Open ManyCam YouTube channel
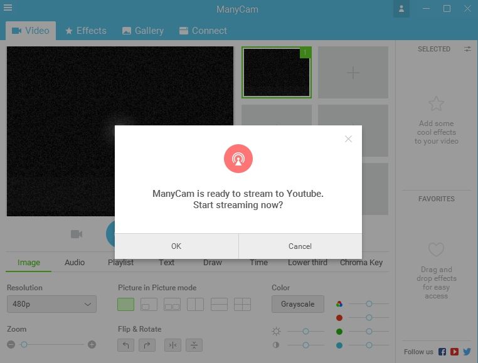This screenshot has width=478, height=363. pos(455,352)
